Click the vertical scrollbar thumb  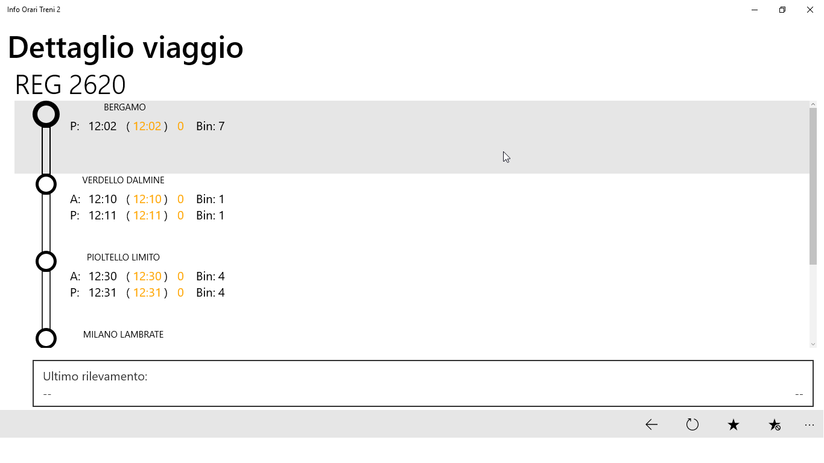813,186
